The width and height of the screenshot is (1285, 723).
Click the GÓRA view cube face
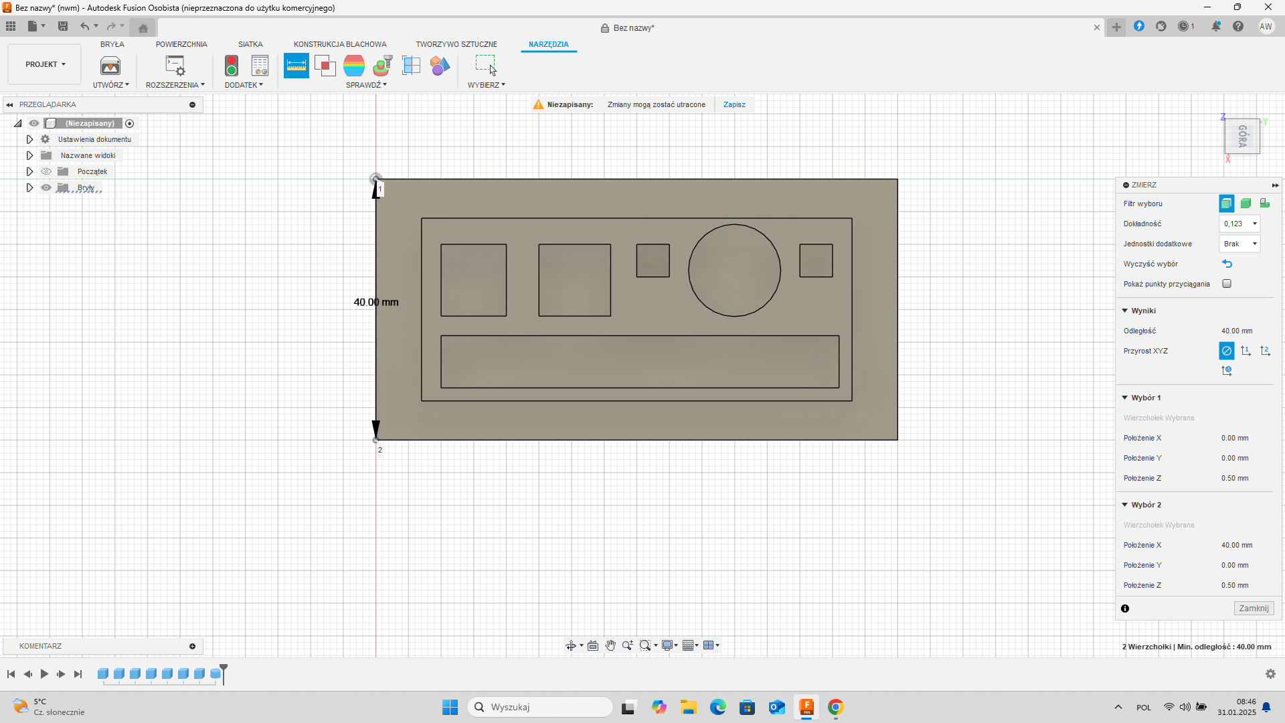[x=1242, y=136]
